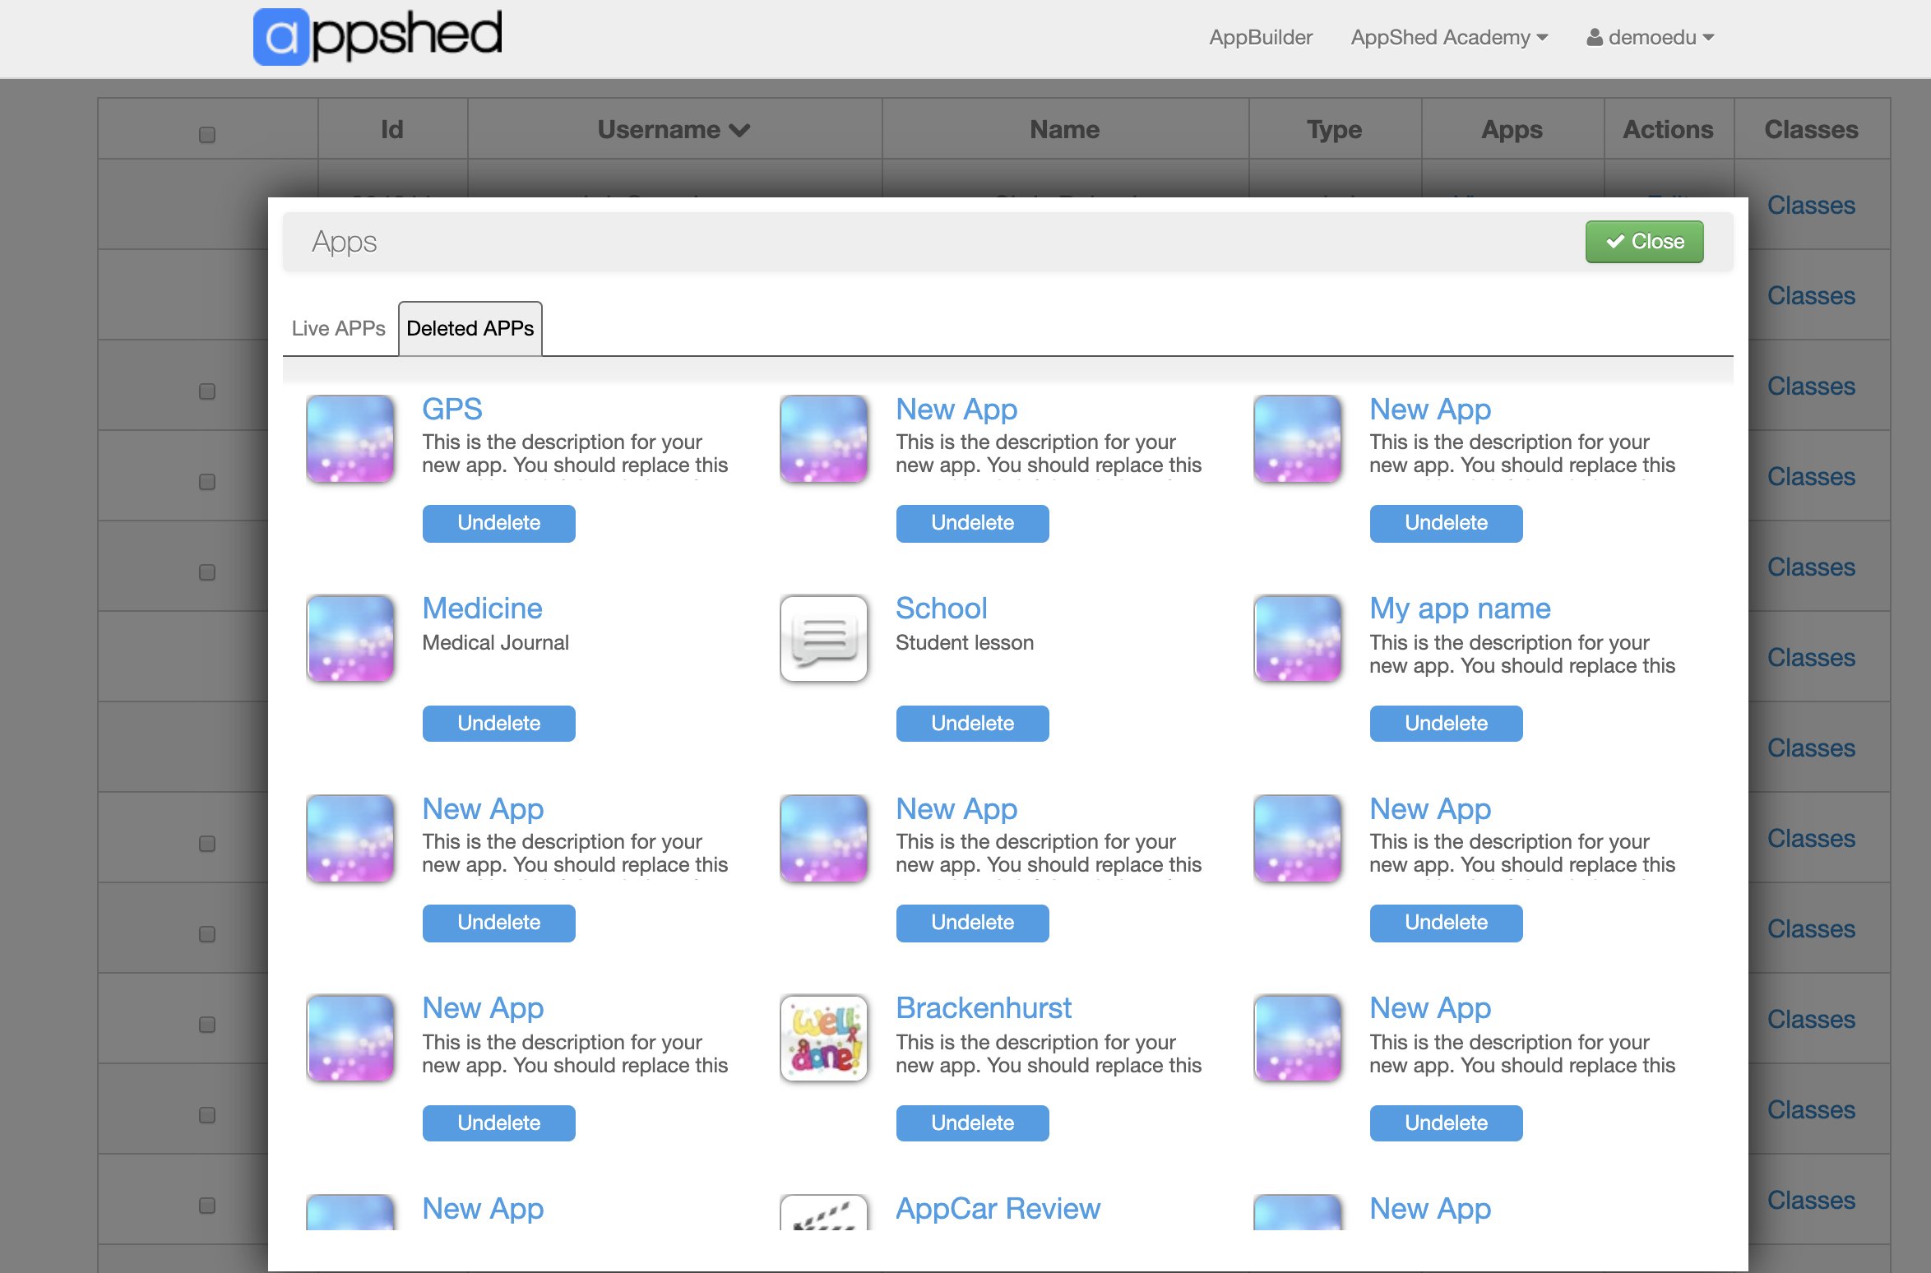Select the School app chat bubble icon
The width and height of the screenshot is (1931, 1273).
822,638
